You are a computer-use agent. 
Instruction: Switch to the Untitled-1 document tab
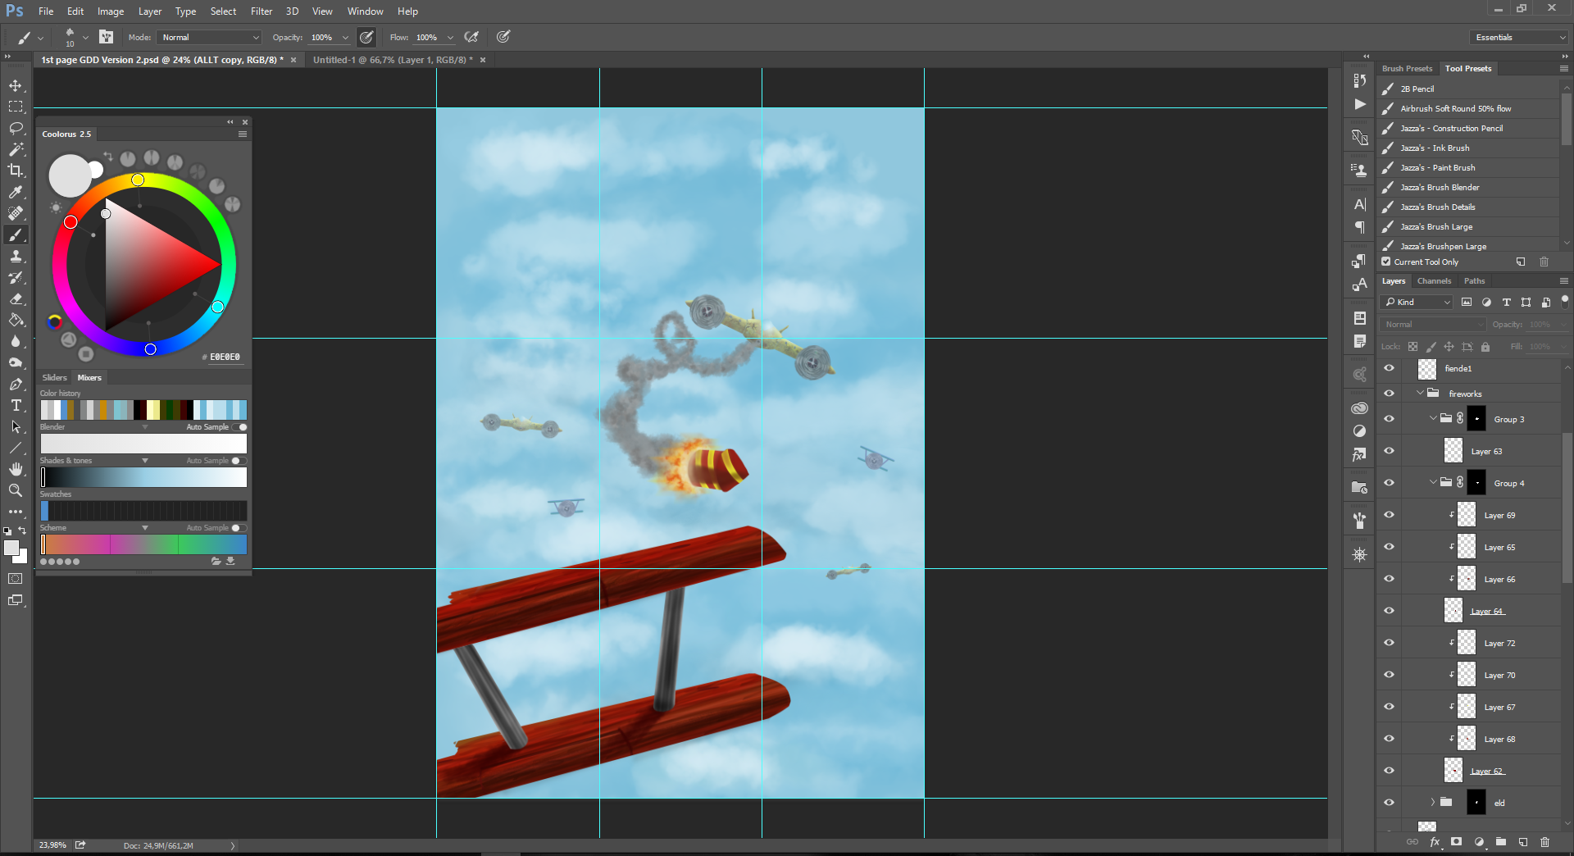[x=392, y=60]
